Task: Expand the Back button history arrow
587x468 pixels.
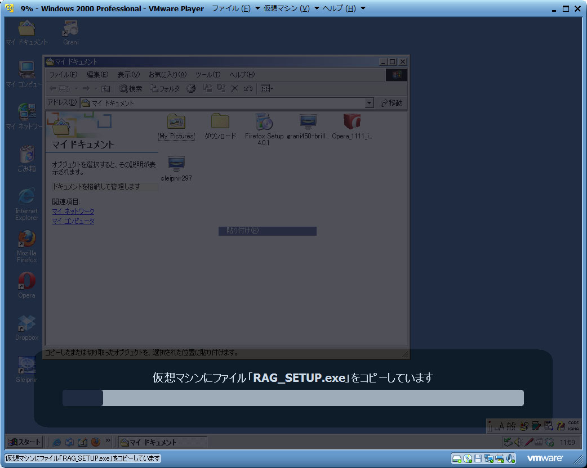Action: coord(76,88)
